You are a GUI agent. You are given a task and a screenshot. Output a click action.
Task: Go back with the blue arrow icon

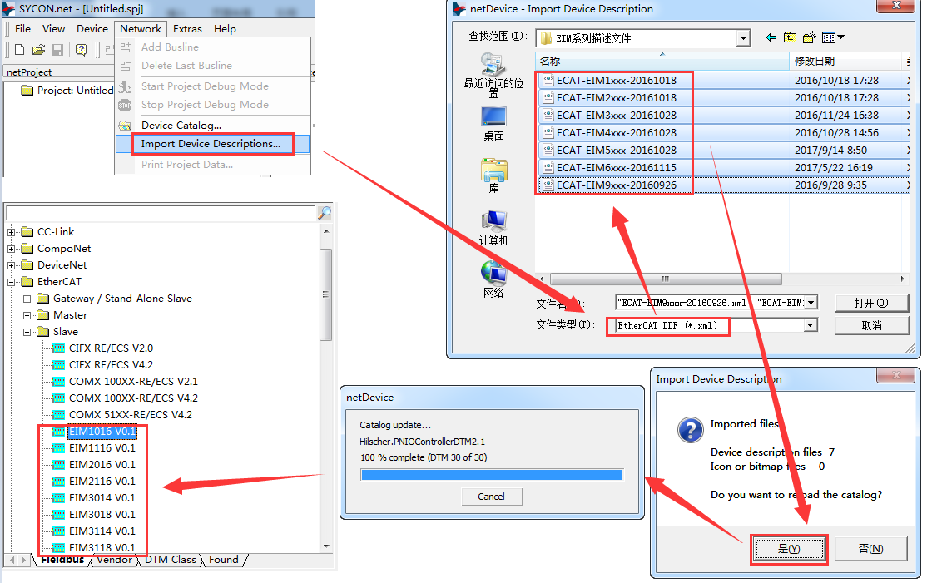pyautogui.click(x=771, y=37)
